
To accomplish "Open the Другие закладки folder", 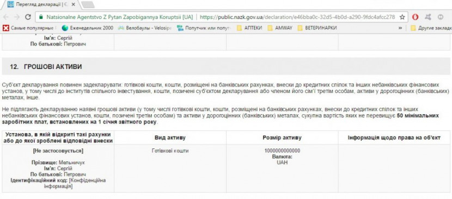I will pyautogui.click(x=431, y=28).
